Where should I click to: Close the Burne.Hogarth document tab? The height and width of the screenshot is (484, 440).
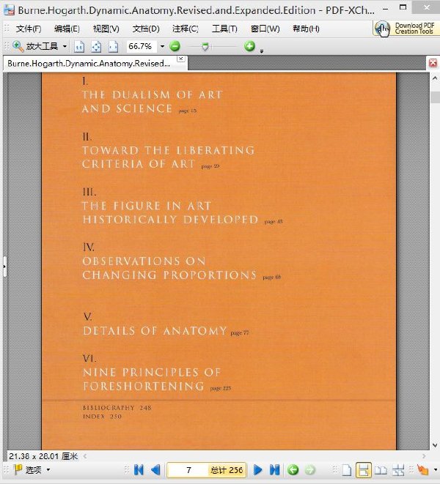pyautogui.click(x=181, y=59)
